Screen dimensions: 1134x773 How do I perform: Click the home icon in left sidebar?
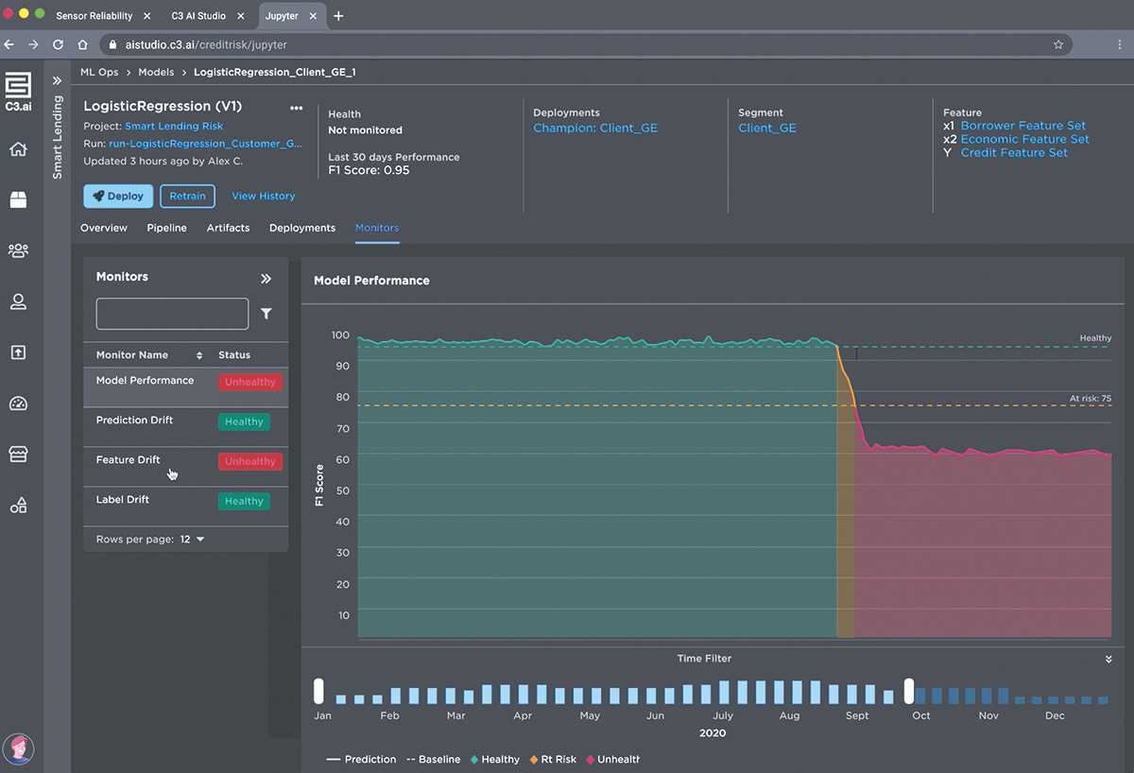tap(18, 149)
